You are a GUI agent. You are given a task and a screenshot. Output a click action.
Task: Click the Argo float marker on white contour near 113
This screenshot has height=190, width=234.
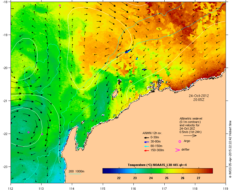click(x=42, y=134)
